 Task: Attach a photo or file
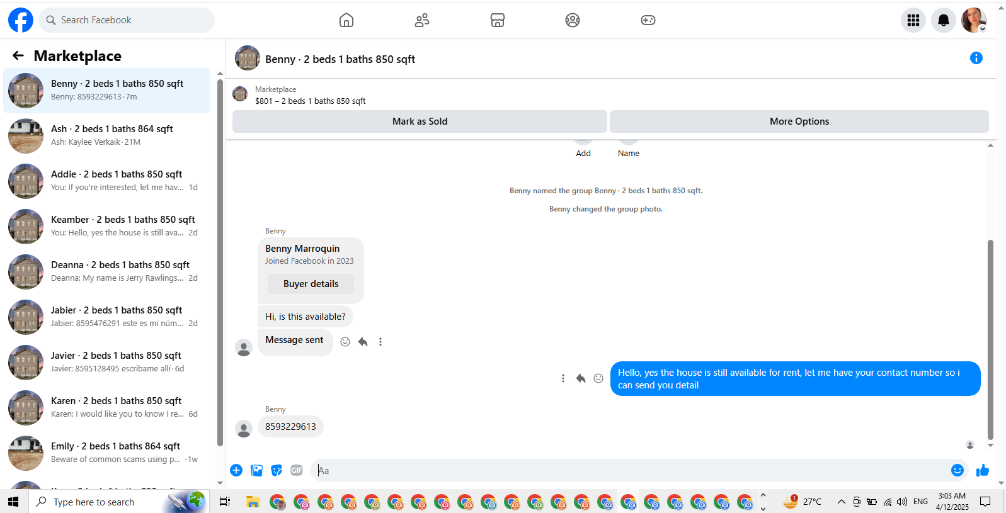(256, 470)
